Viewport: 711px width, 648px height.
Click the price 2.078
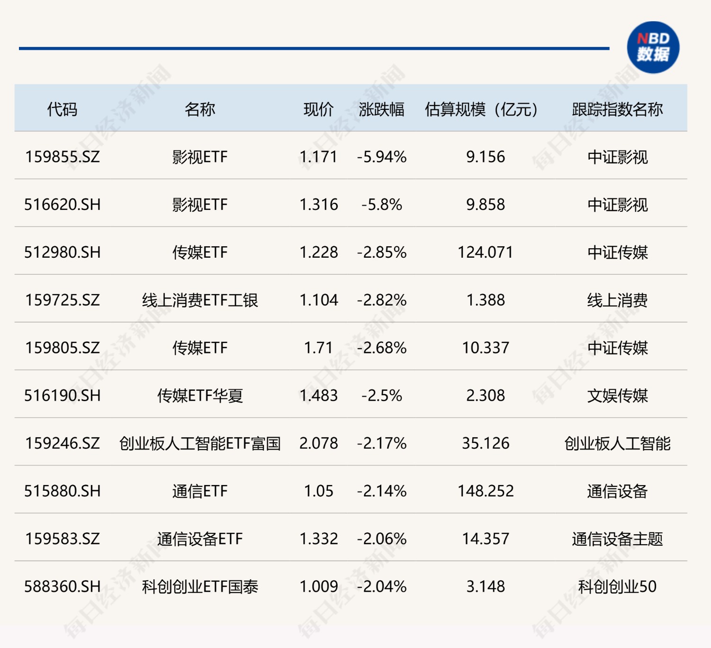point(319,443)
